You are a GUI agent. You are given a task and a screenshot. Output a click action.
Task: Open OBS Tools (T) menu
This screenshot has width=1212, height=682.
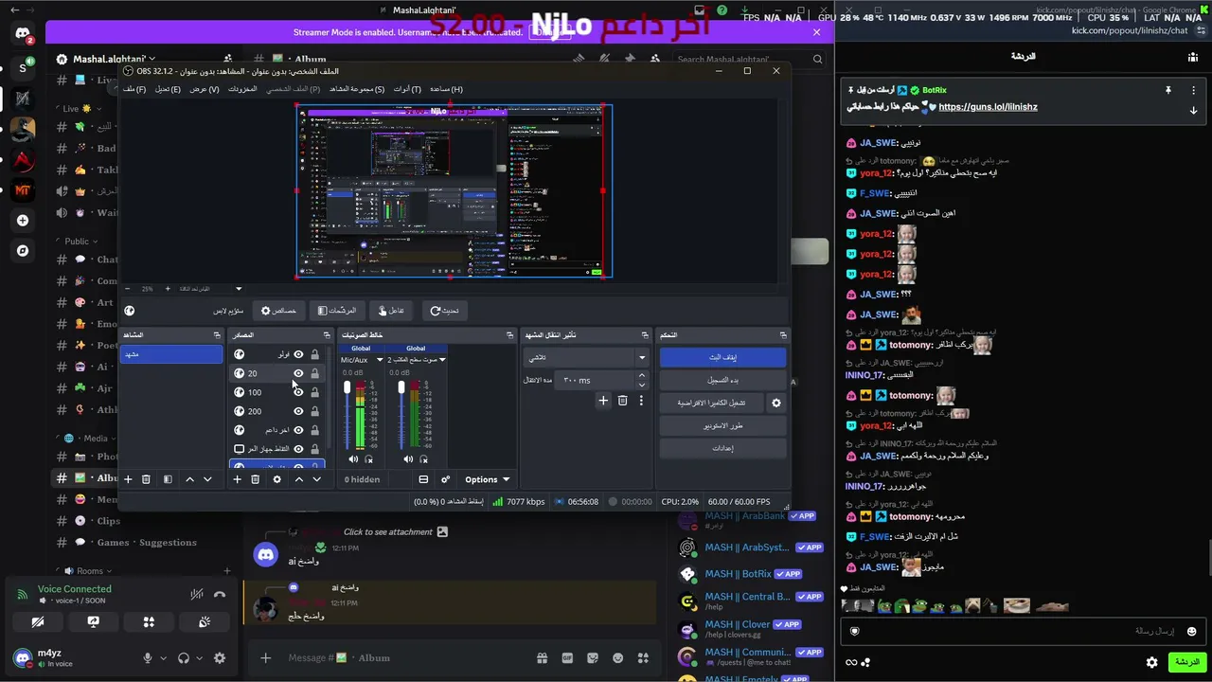(x=407, y=89)
